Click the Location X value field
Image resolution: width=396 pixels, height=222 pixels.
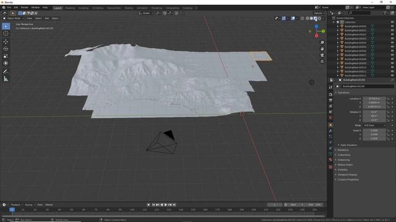[374, 99]
